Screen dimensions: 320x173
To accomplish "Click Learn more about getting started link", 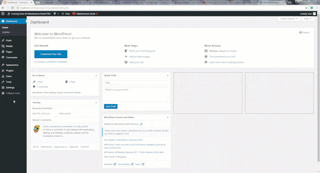I will [226, 62].
